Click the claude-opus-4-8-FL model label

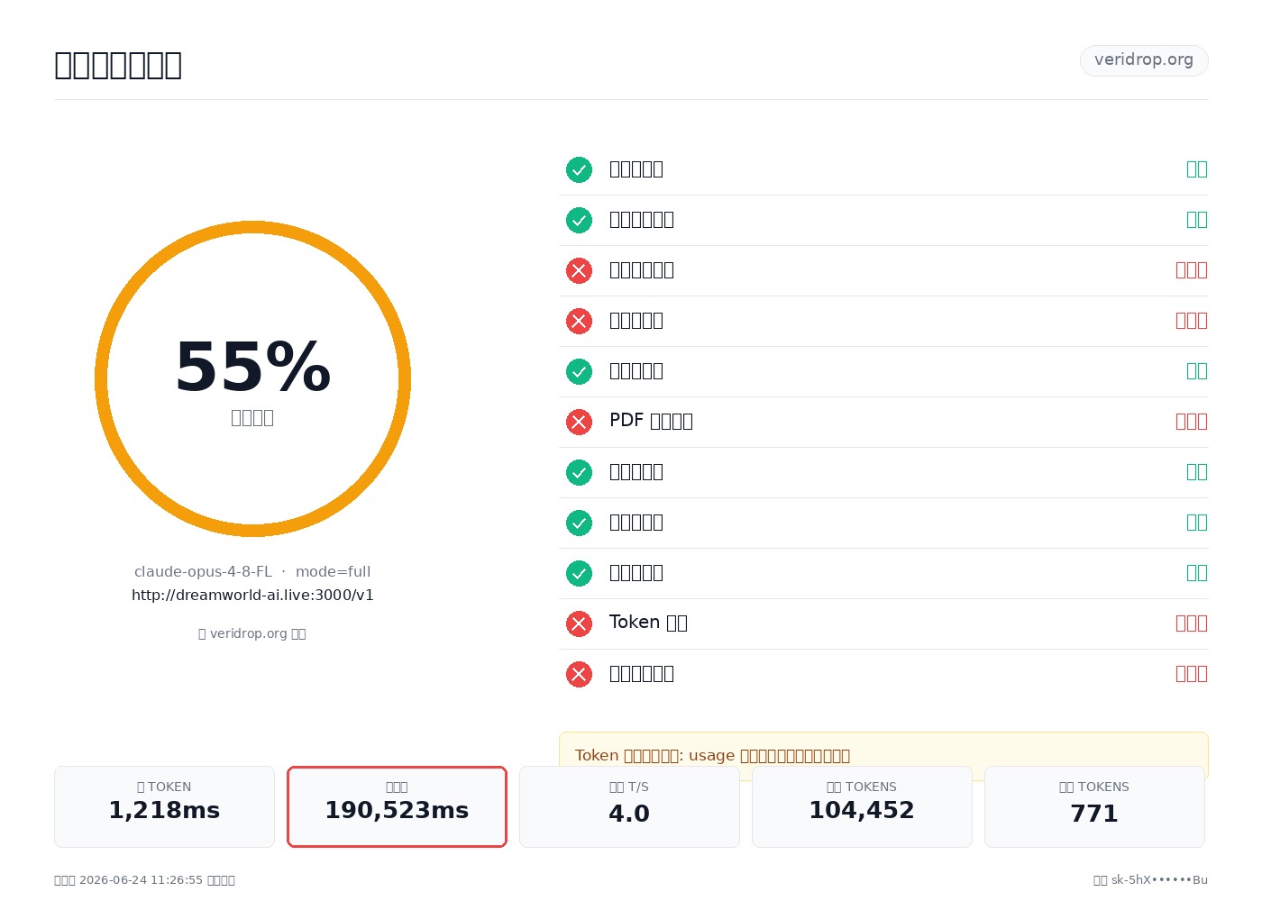point(203,571)
